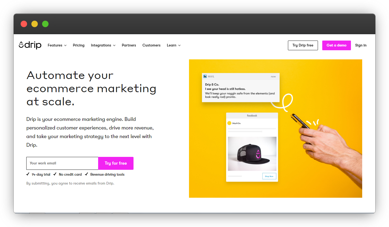Click the green maximize window button
Viewport: 389px width, 227px height.
coord(45,24)
